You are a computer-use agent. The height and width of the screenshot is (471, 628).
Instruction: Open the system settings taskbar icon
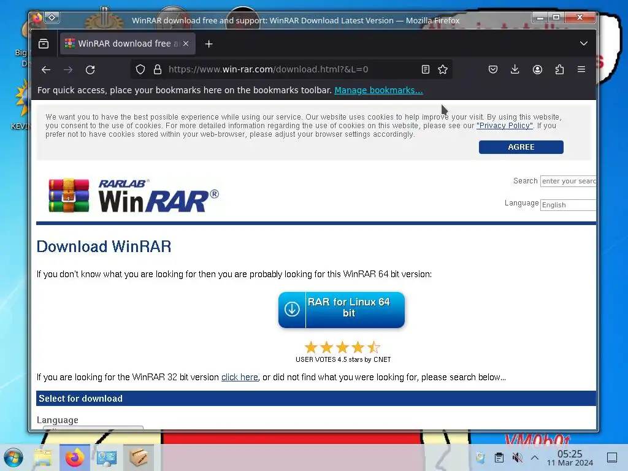[x=107, y=458]
